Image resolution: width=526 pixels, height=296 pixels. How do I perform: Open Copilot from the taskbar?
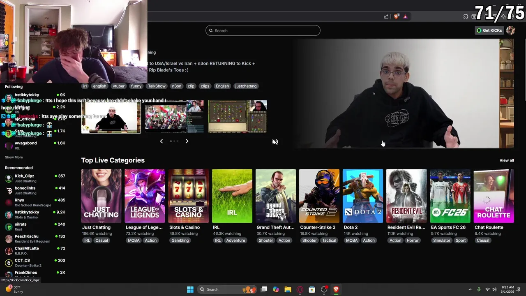276,289
